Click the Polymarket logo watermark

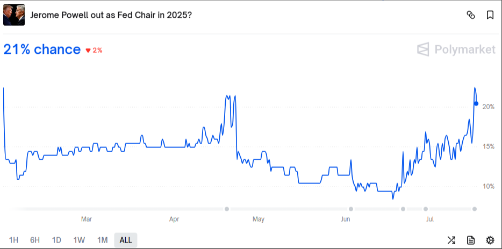tap(456, 49)
